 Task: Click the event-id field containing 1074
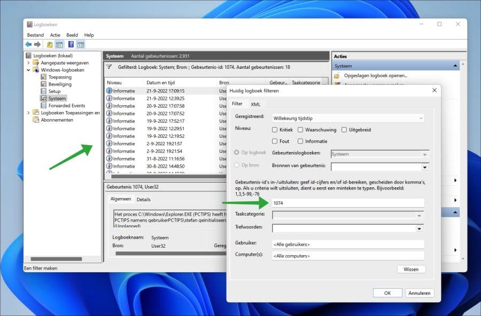click(348, 203)
